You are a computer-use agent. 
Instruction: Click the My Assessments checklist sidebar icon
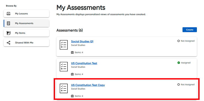pos(9,23)
